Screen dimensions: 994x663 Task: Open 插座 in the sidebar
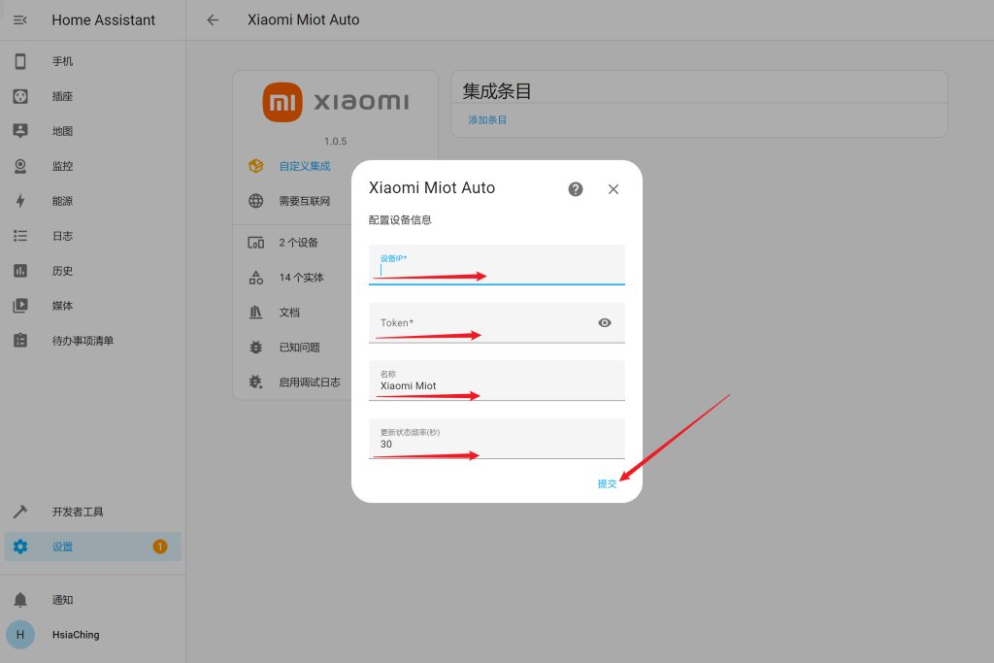[x=62, y=96]
